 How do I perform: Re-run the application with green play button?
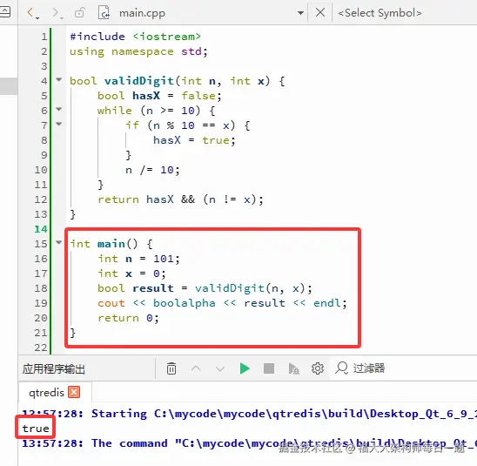(245, 368)
